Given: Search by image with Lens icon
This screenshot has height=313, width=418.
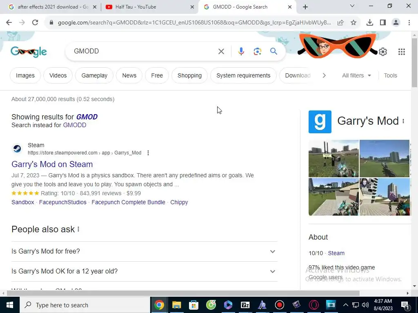Looking at the screenshot, I should [x=257, y=51].
